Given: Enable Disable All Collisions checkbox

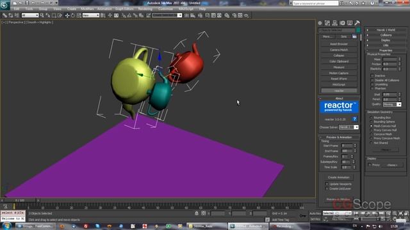Looking at the screenshot, I should [x=372, y=80].
